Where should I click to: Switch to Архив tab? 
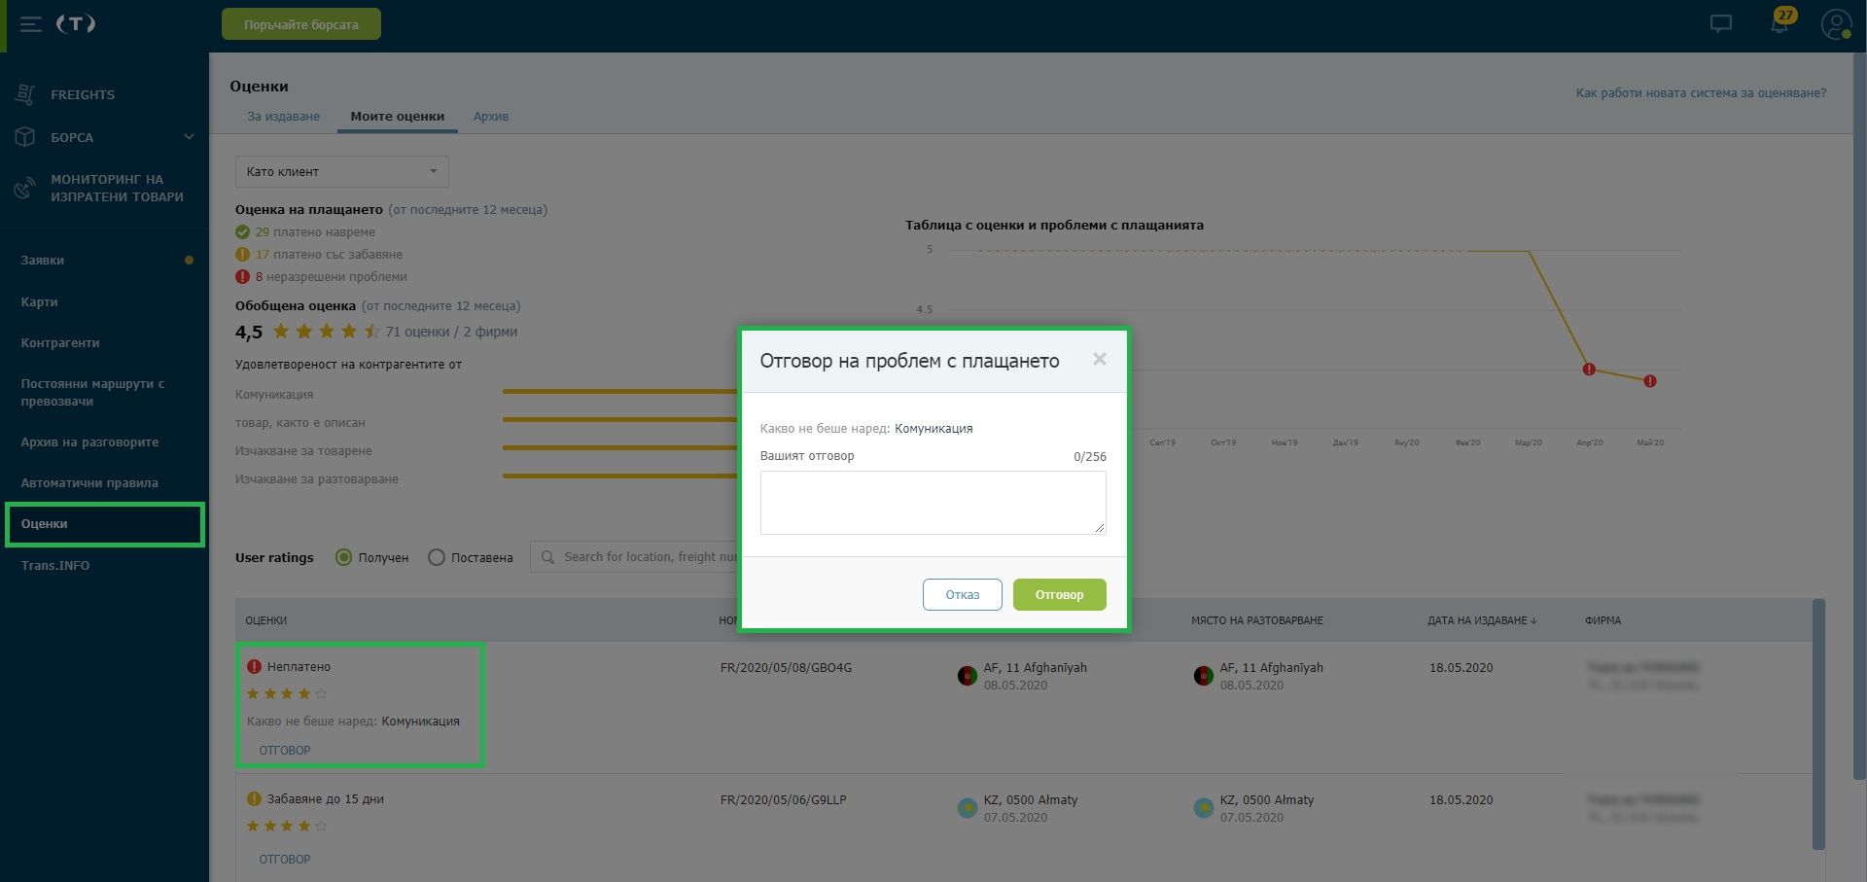coord(491,117)
